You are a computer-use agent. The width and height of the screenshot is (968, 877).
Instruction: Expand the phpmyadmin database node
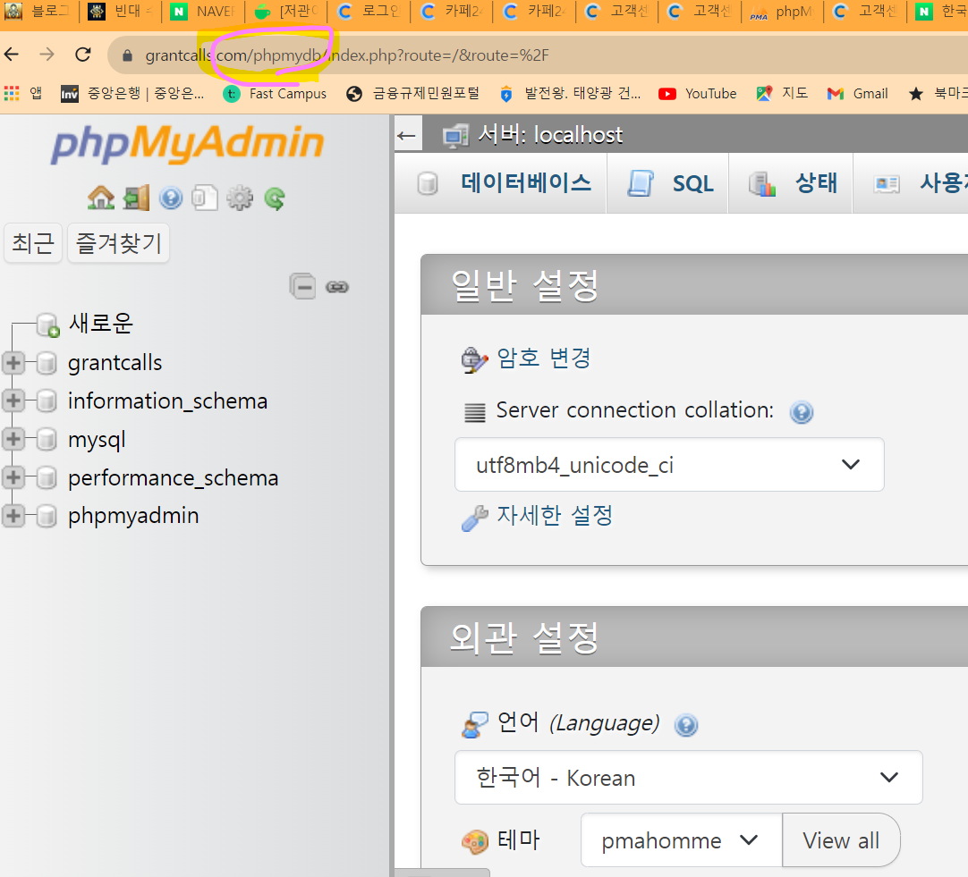click(x=13, y=516)
